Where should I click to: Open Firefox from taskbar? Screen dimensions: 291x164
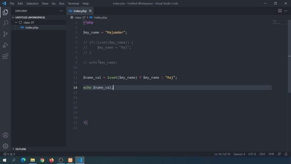pos(51,160)
